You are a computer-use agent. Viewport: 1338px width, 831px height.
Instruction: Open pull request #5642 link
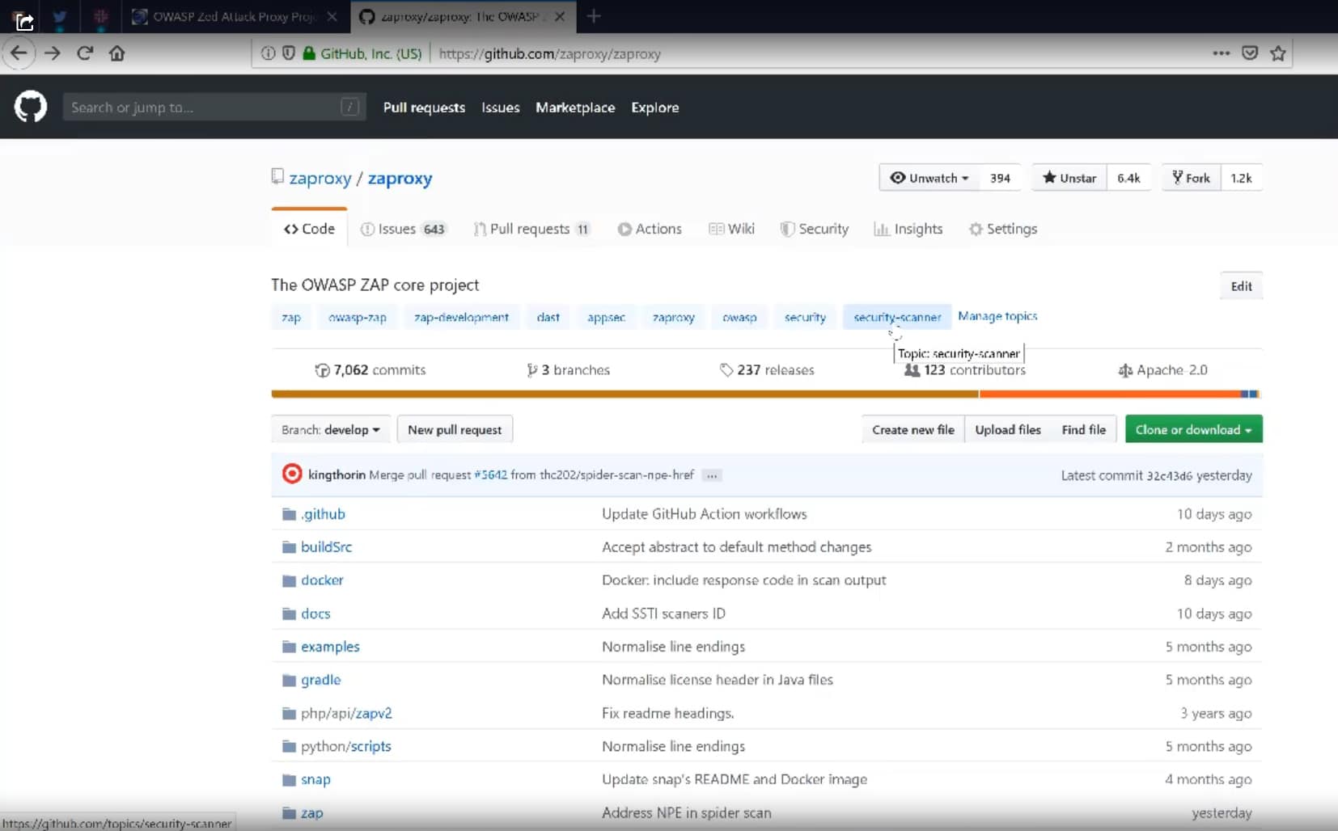coord(490,475)
